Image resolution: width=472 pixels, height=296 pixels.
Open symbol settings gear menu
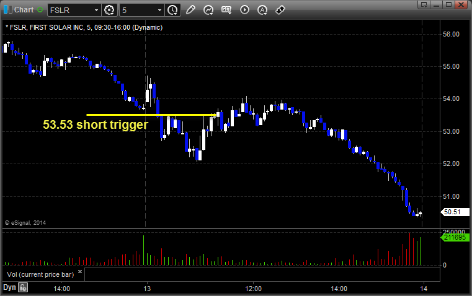pos(109,10)
